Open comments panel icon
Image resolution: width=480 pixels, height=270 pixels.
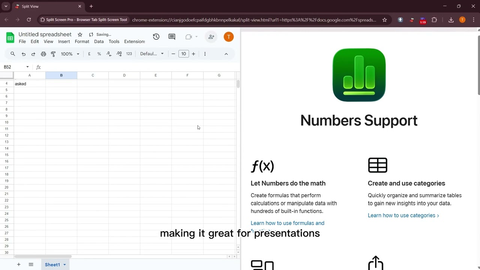[x=172, y=36]
